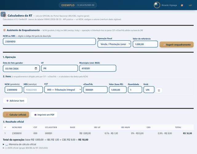
Task: Click the BASE column header
Action: 73,127
